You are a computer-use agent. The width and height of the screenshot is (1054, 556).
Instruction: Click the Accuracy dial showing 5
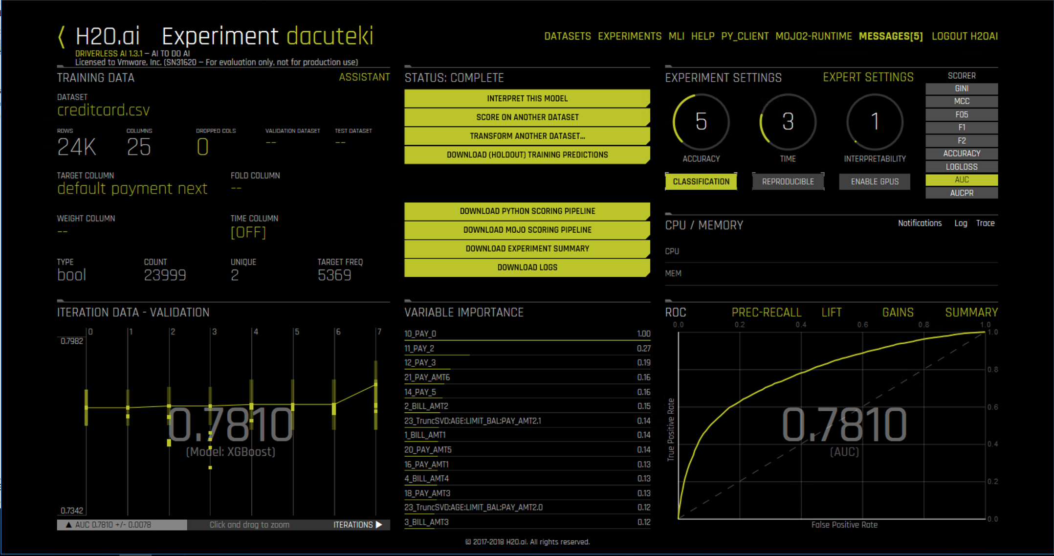tap(701, 122)
